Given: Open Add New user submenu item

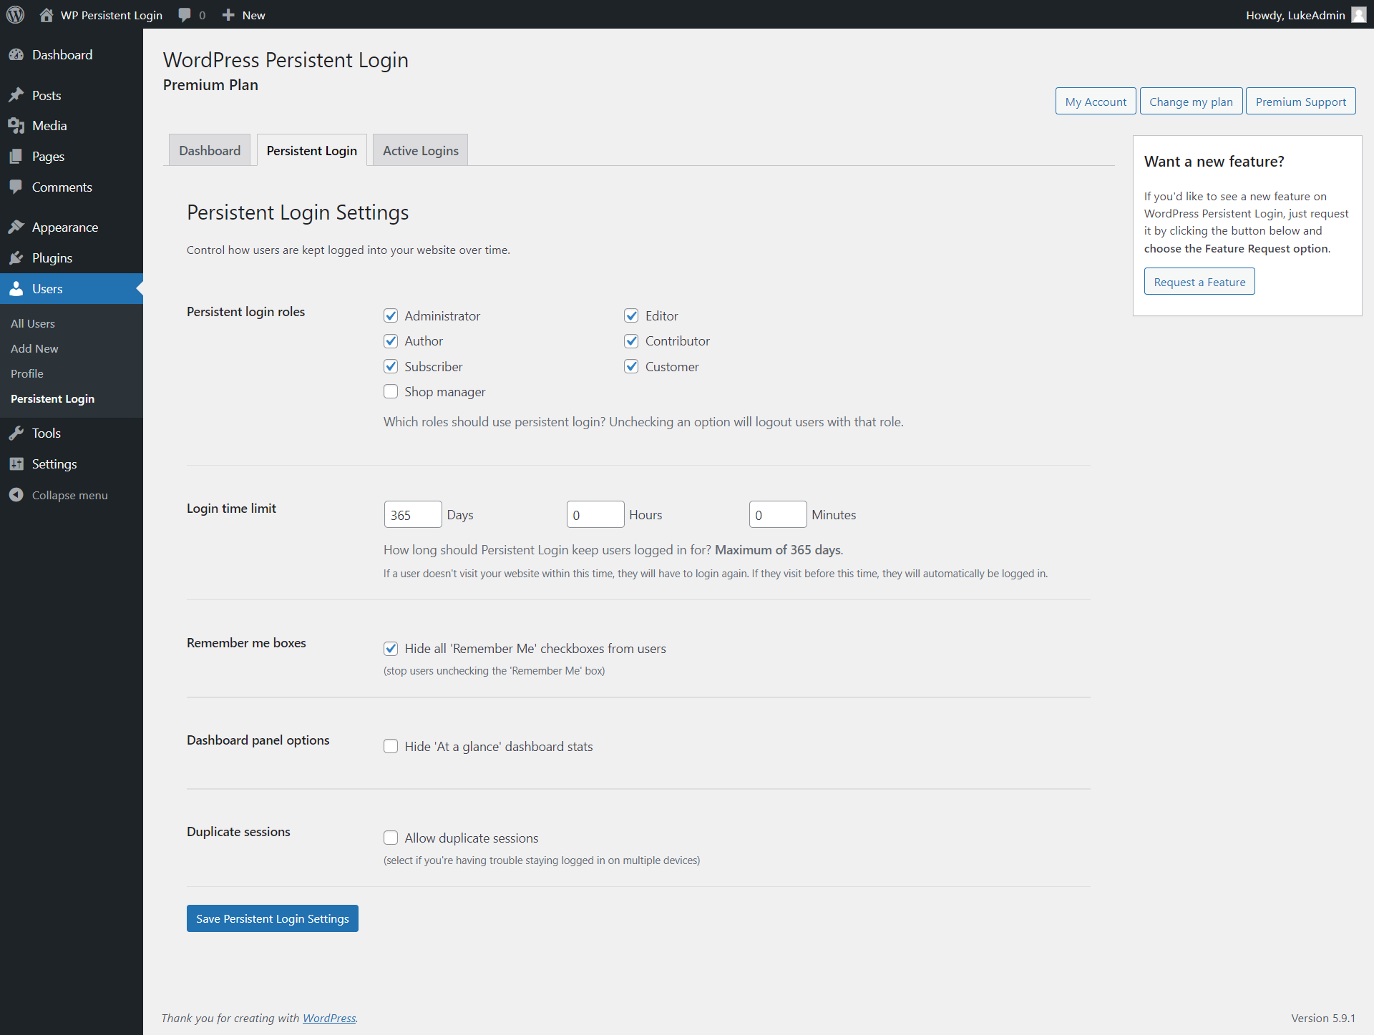Looking at the screenshot, I should [34, 348].
